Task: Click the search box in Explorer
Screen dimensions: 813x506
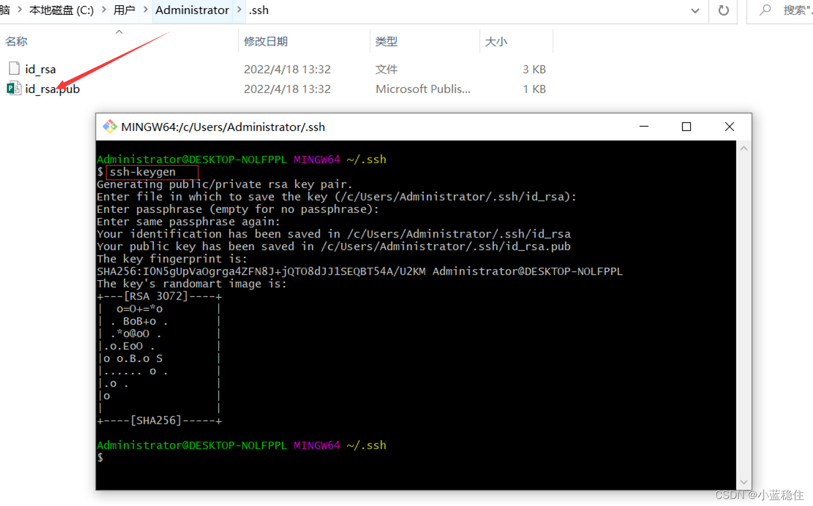Action: coord(780,10)
